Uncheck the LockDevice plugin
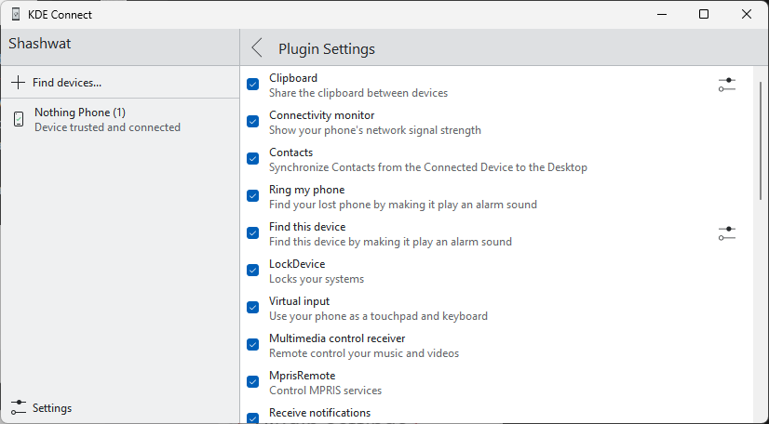The image size is (769, 424). 252,271
